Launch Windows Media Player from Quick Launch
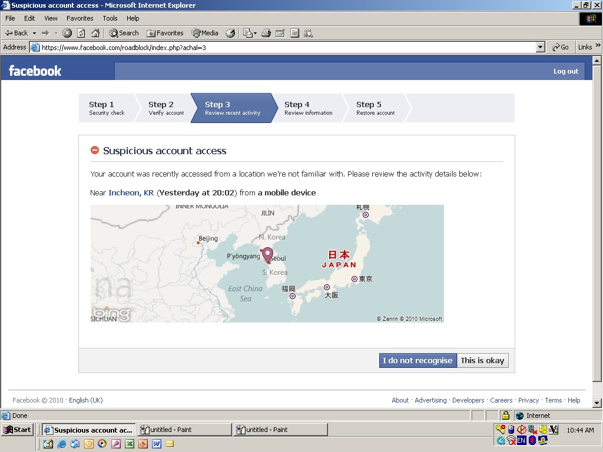This screenshot has height=452, width=603. [102, 444]
